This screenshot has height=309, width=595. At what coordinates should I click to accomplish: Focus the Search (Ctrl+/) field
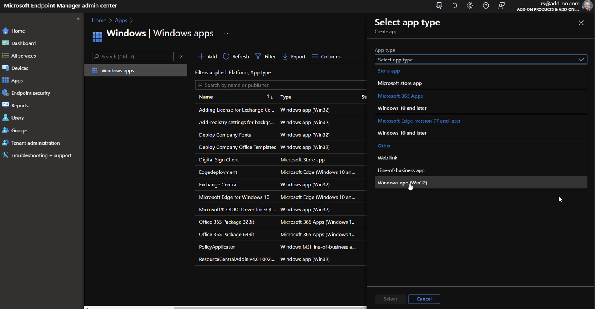pyautogui.click(x=133, y=56)
